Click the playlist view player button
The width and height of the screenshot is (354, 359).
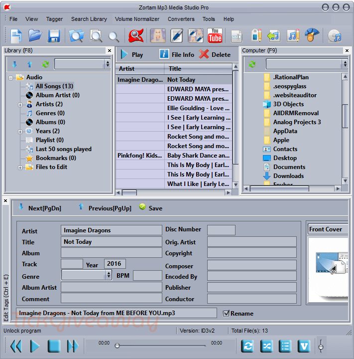click(285, 346)
